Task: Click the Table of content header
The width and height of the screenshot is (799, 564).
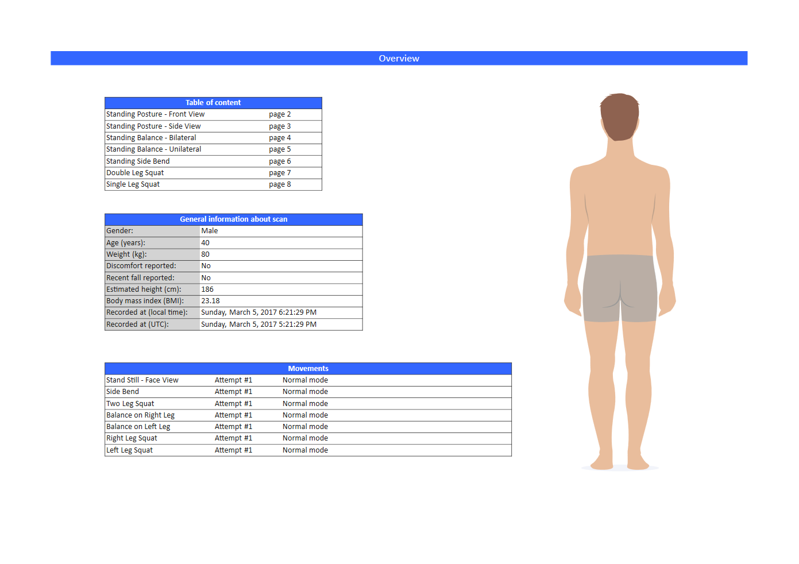Action: tap(213, 102)
